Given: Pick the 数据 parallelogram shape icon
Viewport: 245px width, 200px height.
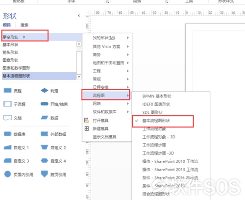Looking at the screenshot, I should pyautogui.click(x=45, y=118).
